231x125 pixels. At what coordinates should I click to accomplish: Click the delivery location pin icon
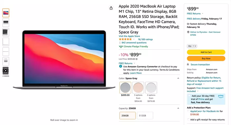(188, 32)
